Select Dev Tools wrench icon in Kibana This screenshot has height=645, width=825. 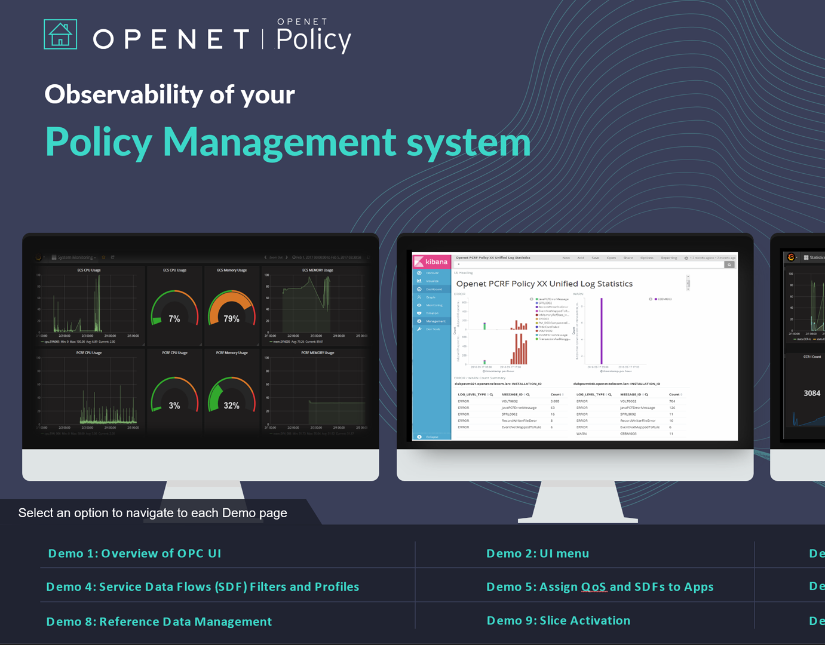[419, 329]
